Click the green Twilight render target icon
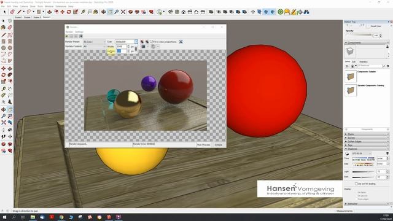 pyautogui.click(x=280, y=12)
